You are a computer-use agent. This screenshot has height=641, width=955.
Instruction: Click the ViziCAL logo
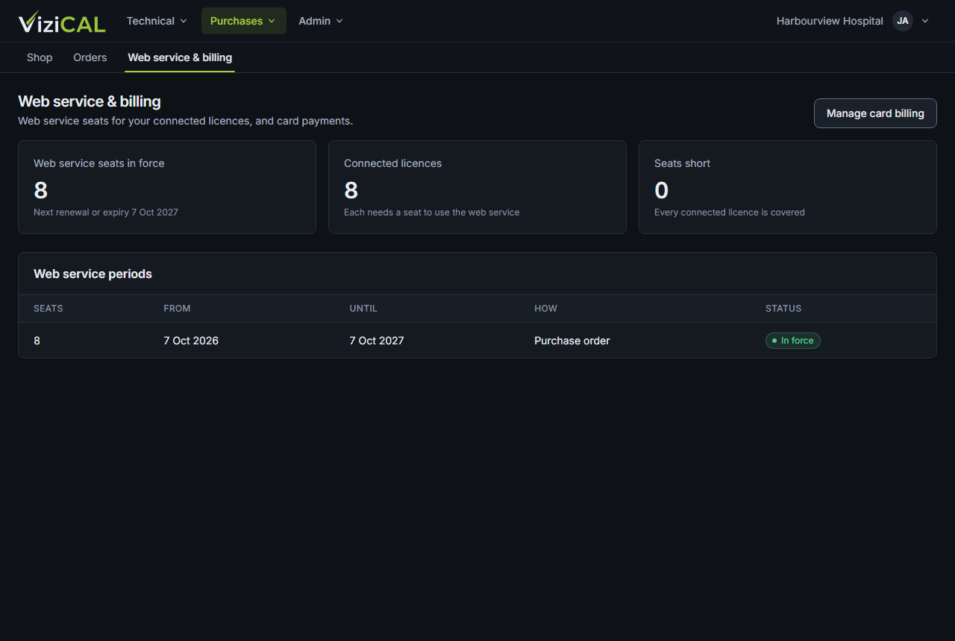pyautogui.click(x=62, y=22)
